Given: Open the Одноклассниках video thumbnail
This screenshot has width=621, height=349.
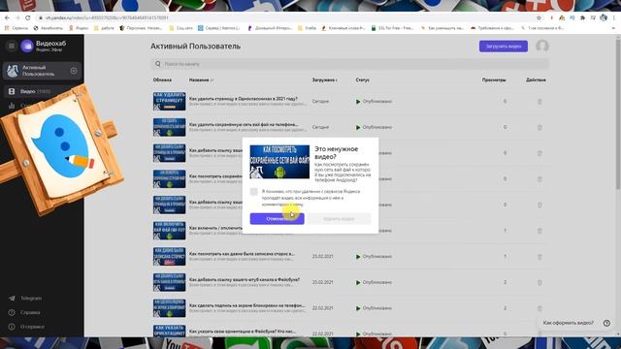Looking at the screenshot, I should tap(169, 101).
